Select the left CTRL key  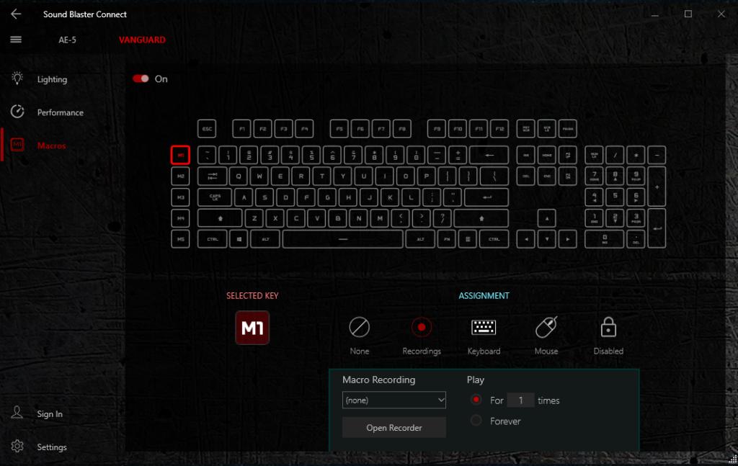coord(213,239)
